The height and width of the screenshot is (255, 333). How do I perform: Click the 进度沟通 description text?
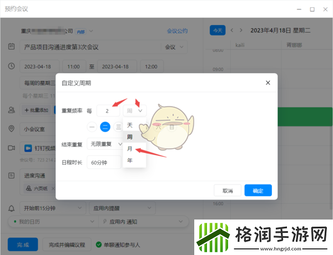[x=35, y=175]
